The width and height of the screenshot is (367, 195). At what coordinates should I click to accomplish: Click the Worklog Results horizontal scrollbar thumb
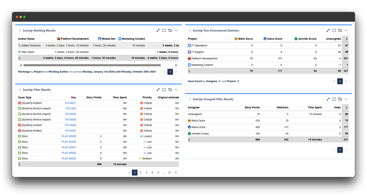(92, 65)
